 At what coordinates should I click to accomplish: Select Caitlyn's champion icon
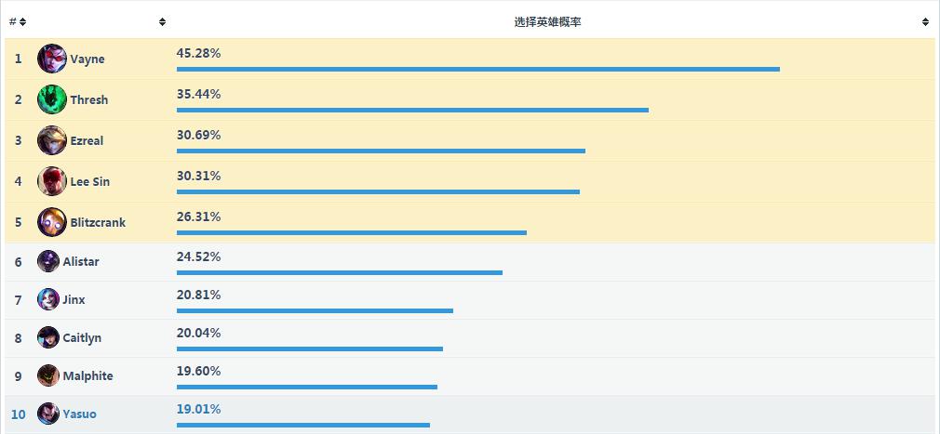(48, 337)
